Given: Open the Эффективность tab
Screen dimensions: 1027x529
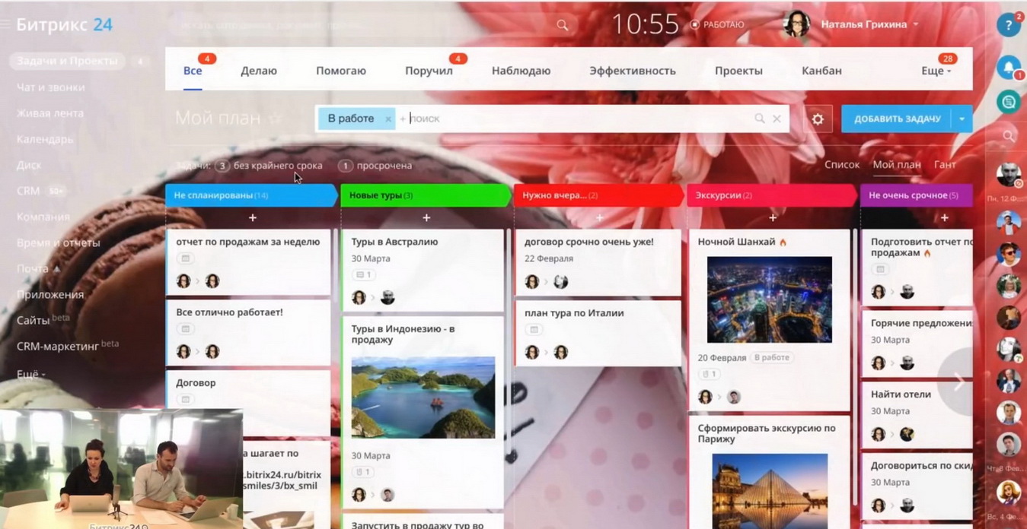Looking at the screenshot, I should click(632, 71).
